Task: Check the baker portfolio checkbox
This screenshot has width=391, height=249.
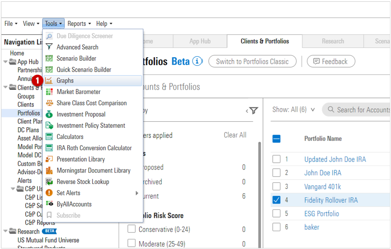Action: [x=276, y=227]
